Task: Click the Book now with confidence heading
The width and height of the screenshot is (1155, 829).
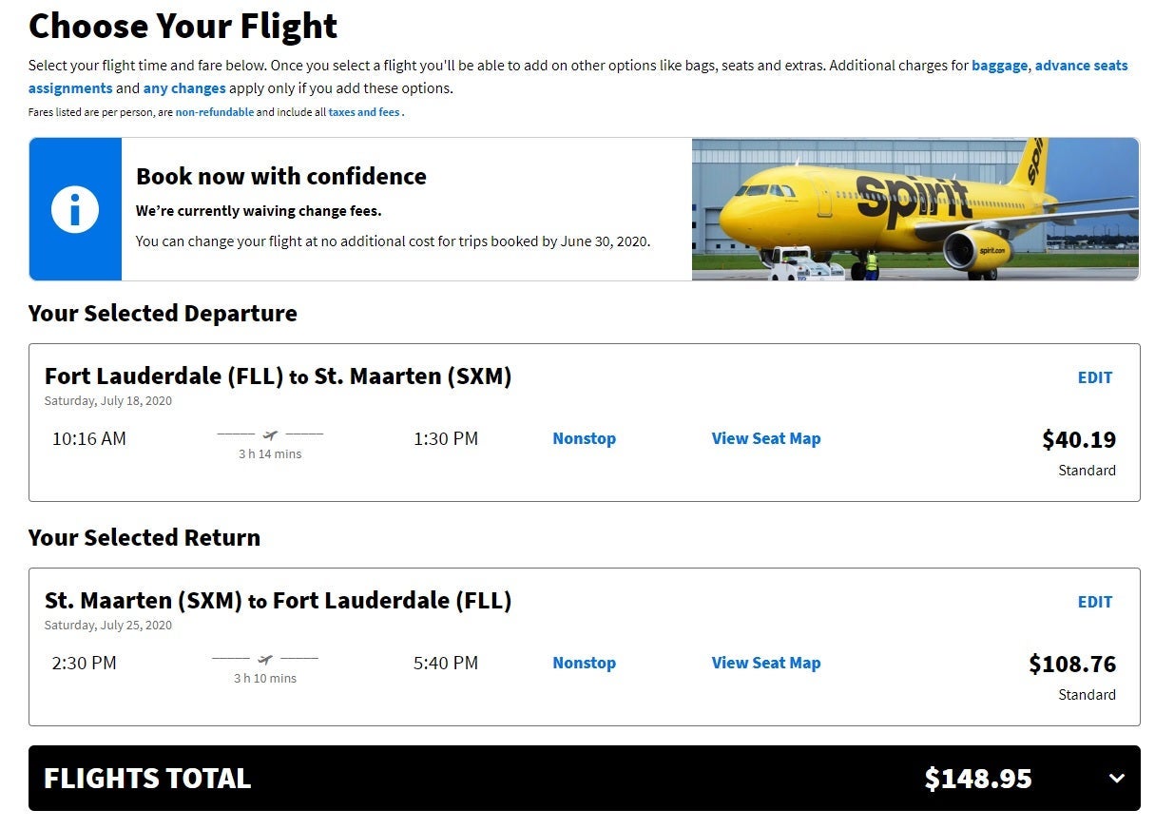Action: click(x=281, y=177)
